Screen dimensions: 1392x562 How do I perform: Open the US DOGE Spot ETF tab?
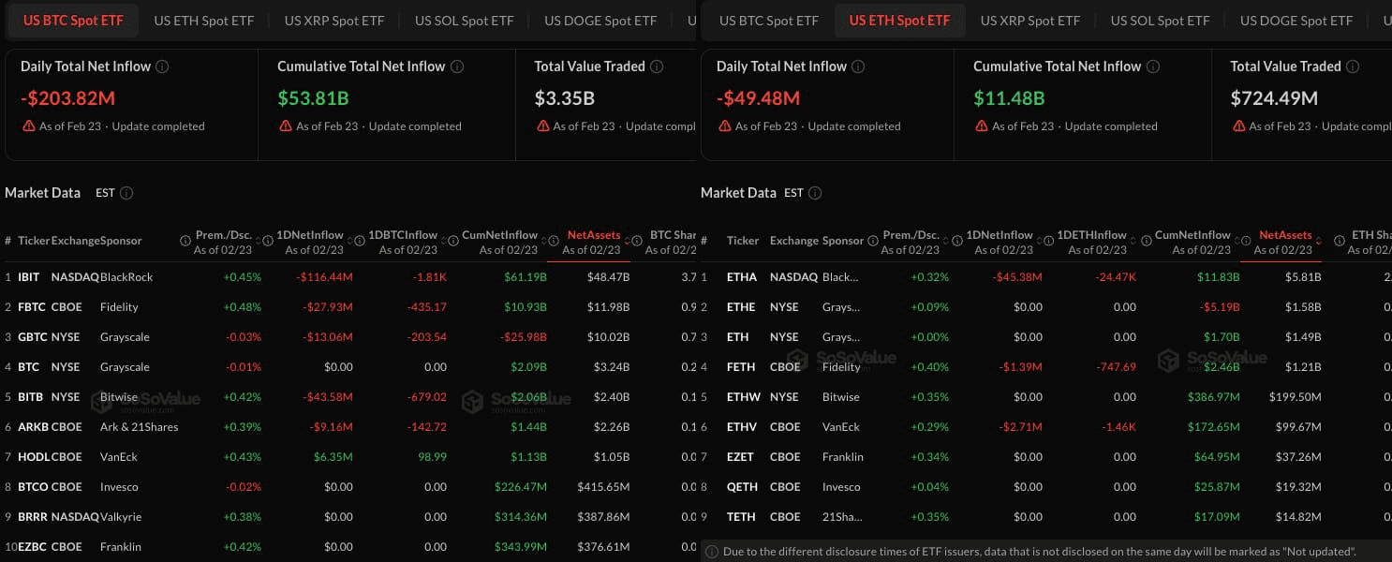600,20
